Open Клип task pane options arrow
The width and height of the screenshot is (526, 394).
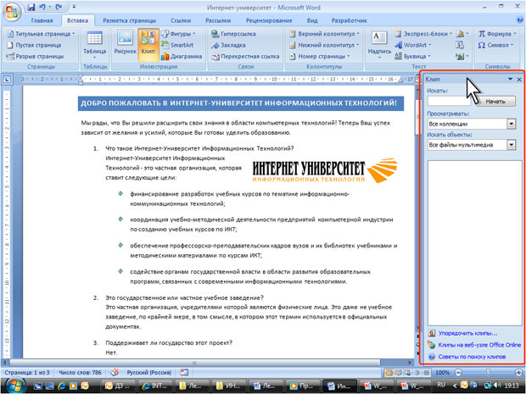click(510, 80)
